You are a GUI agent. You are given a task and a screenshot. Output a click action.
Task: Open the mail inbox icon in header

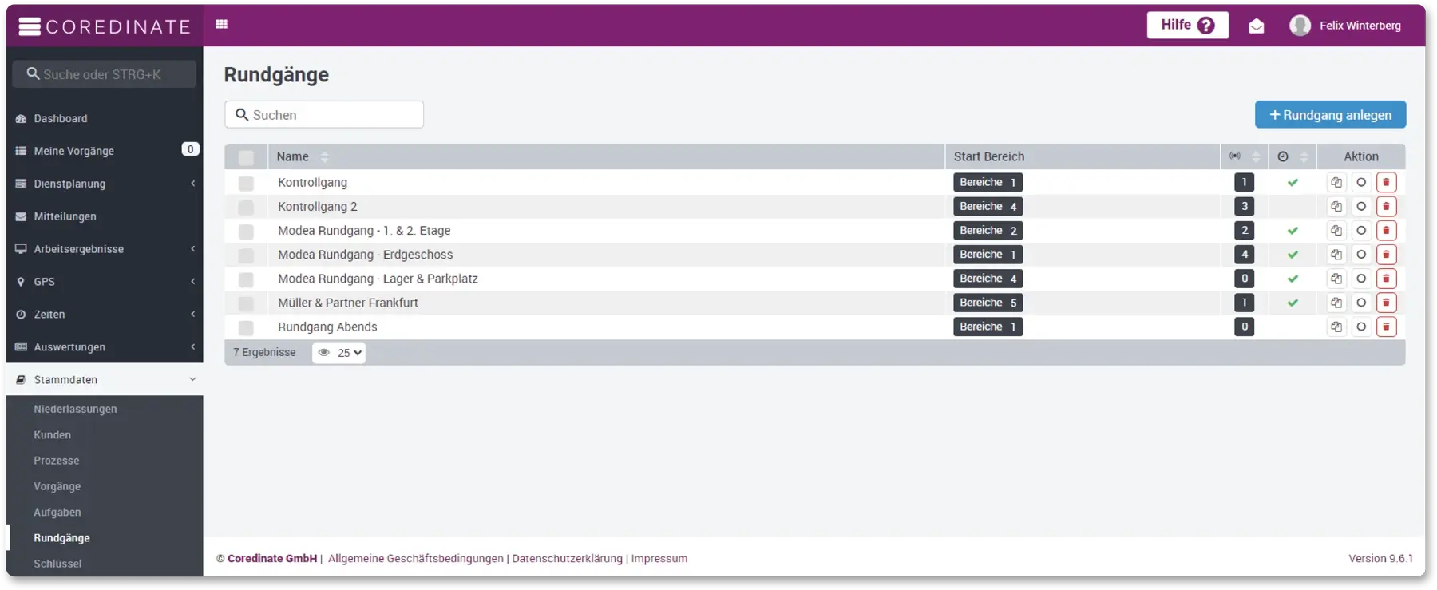pos(1256,26)
